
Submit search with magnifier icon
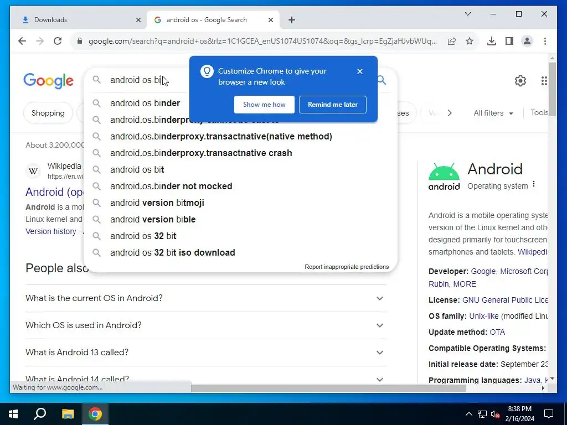point(382,80)
